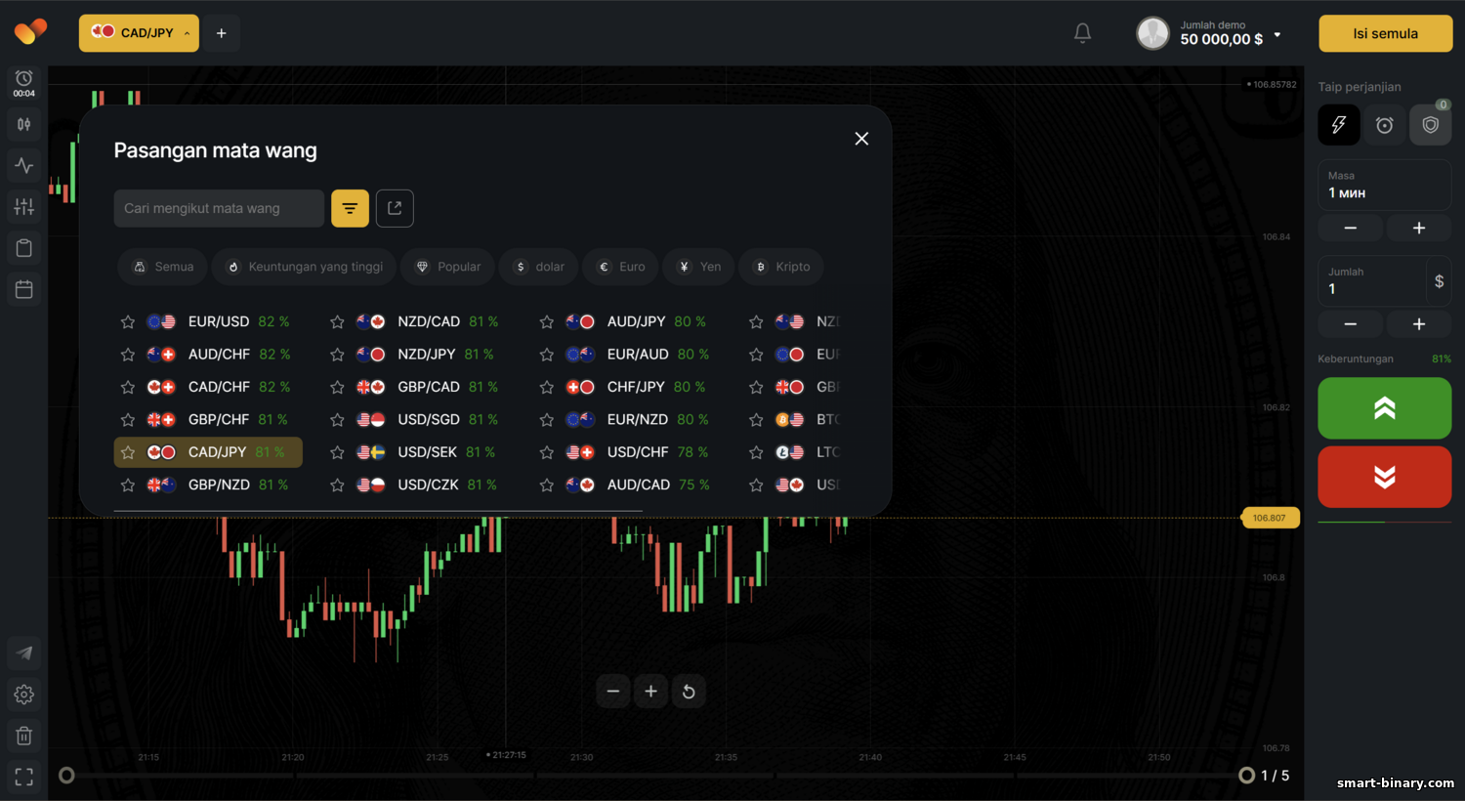Screen dimensions: 1465x801
Task: Toggle fullscreen mode icon
Action: pyautogui.click(x=24, y=777)
